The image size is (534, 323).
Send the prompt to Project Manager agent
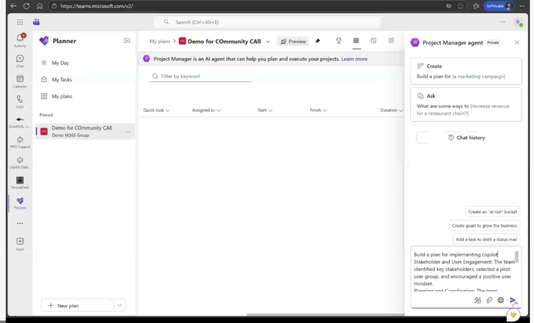[513, 300]
